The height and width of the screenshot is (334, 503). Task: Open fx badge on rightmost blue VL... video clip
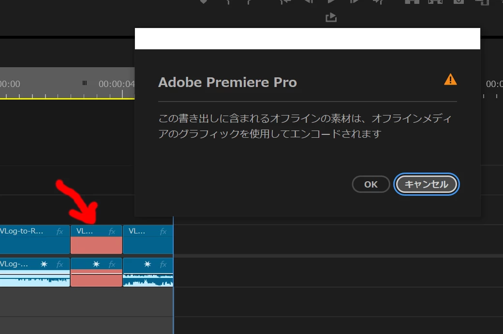163,232
